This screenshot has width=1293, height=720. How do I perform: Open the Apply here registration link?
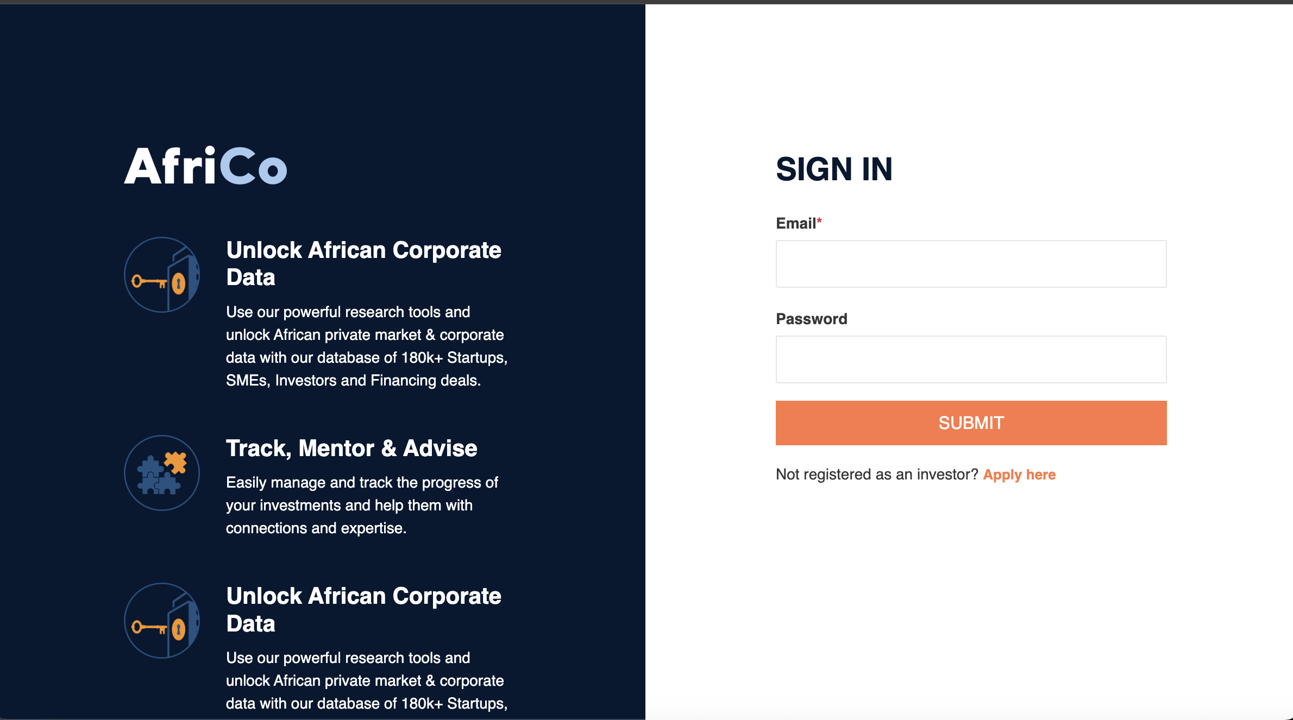1020,474
